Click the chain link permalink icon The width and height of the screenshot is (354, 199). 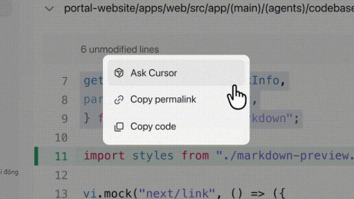(119, 99)
